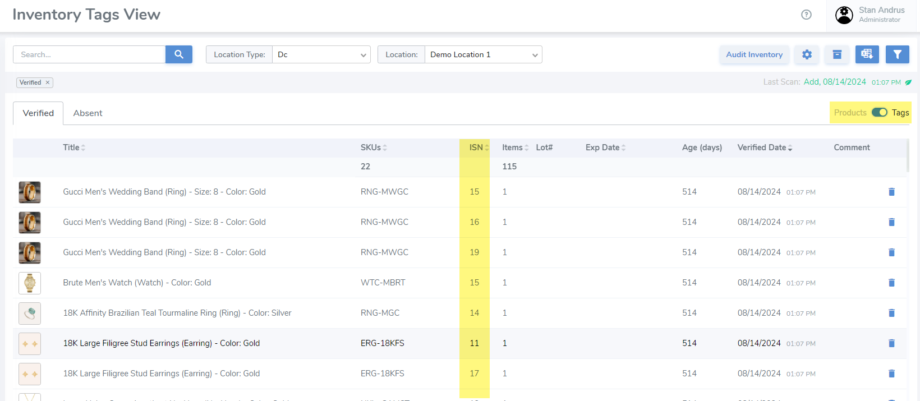
Task: Click the 18K Affinity Brazilian Teal Tourmaline Ring title
Action: tap(177, 313)
